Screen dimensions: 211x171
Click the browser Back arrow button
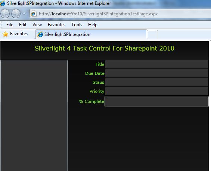(x=5, y=13)
